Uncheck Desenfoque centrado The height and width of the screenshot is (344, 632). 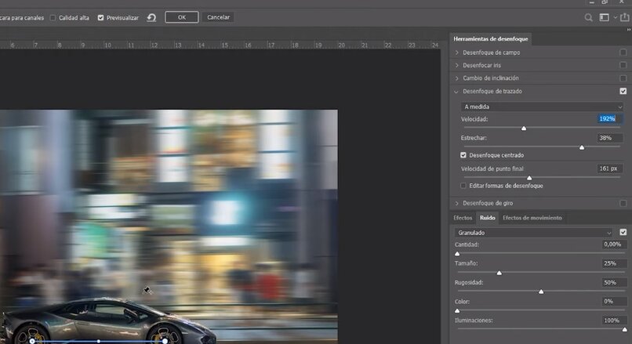click(463, 155)
